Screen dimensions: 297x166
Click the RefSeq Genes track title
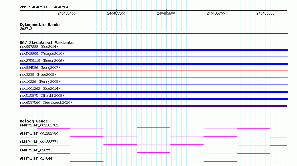pos(34,121)
